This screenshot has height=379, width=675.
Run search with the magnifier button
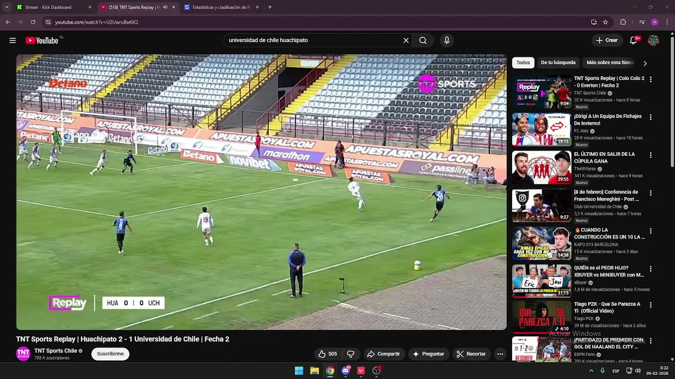[423, 41]
